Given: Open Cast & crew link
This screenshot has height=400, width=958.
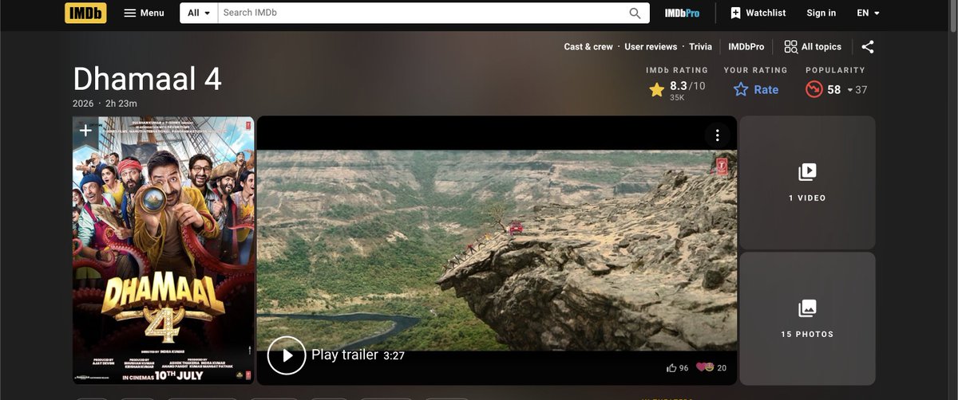Looking at the screenshot, I should click(x=588, y=47).
